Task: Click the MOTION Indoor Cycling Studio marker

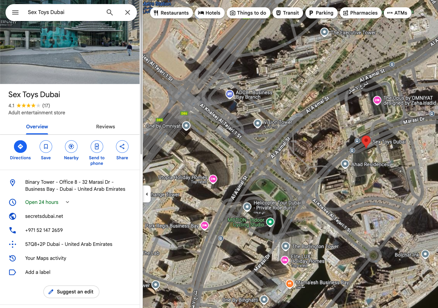Action: tap(270, 222)
